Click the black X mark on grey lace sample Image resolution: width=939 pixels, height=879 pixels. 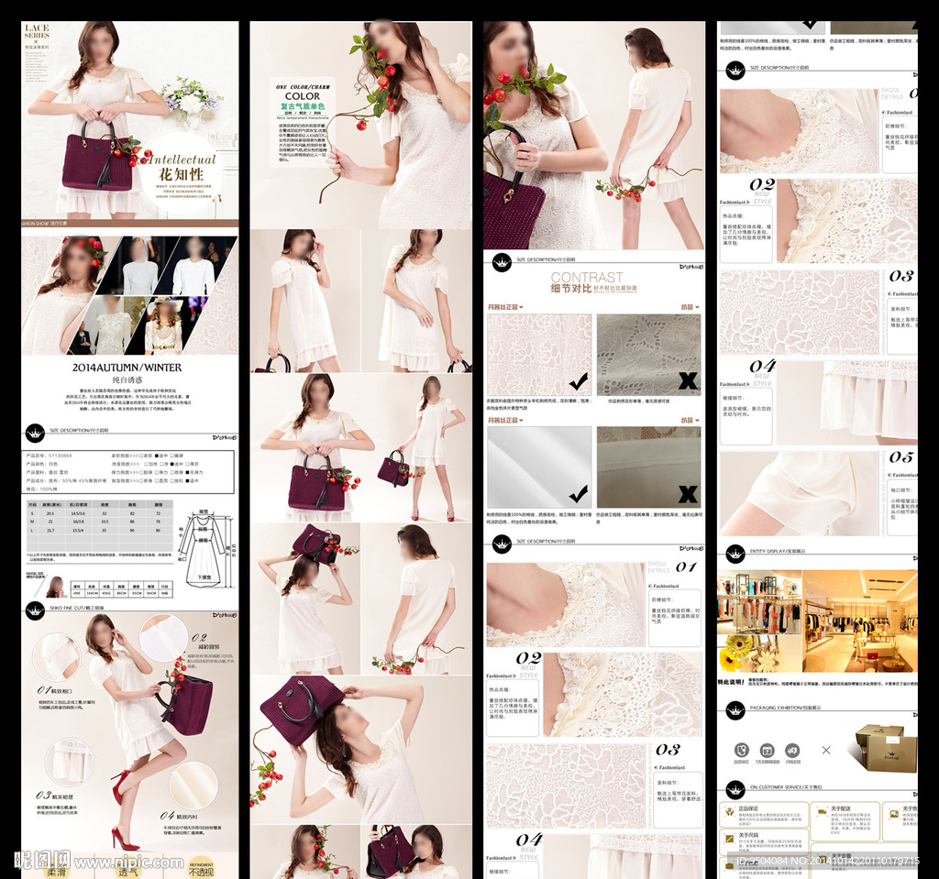pos(688,380)
